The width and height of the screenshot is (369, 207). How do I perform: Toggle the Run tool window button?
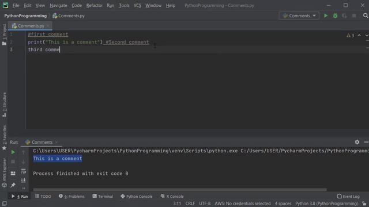(x=20, y=196)
